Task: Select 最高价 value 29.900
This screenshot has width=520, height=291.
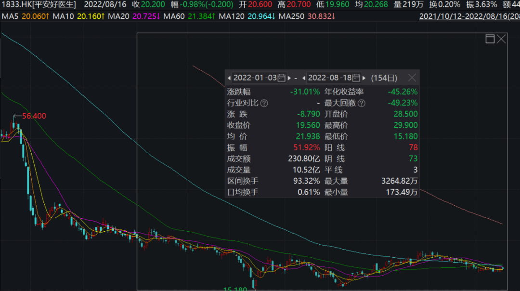Action: click(x=405, y=125)
